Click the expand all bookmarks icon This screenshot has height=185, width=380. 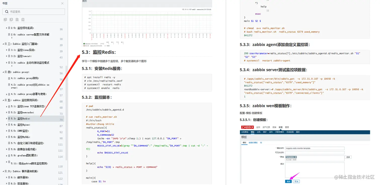pyautogui.click(x=5, y=20)
